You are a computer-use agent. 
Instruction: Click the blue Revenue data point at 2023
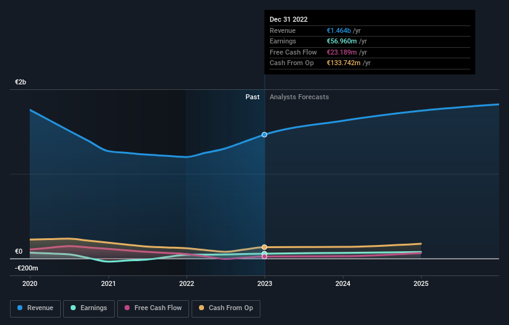pos(264,135)
